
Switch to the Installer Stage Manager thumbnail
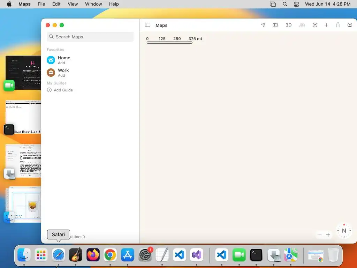click(23, 161)
